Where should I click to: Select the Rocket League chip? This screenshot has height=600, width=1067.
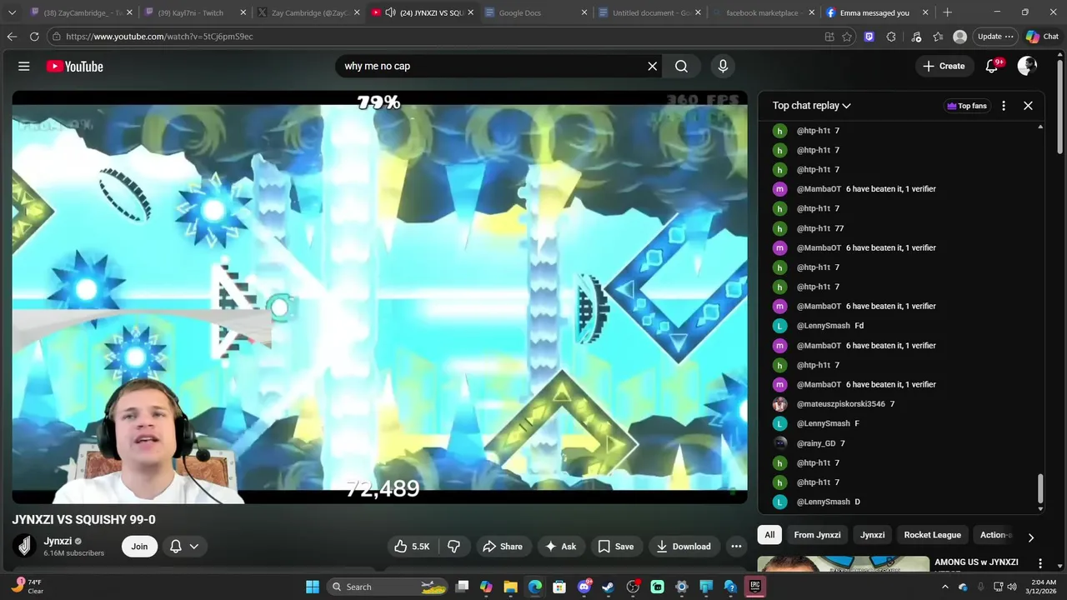(932, 535)
